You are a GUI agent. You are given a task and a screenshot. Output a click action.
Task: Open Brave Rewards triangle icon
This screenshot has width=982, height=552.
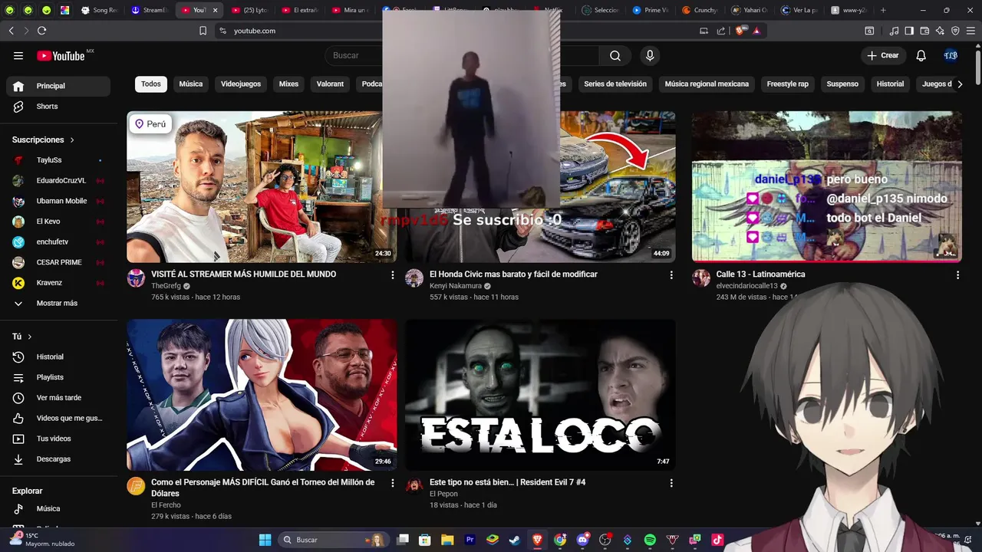(756, 31)
